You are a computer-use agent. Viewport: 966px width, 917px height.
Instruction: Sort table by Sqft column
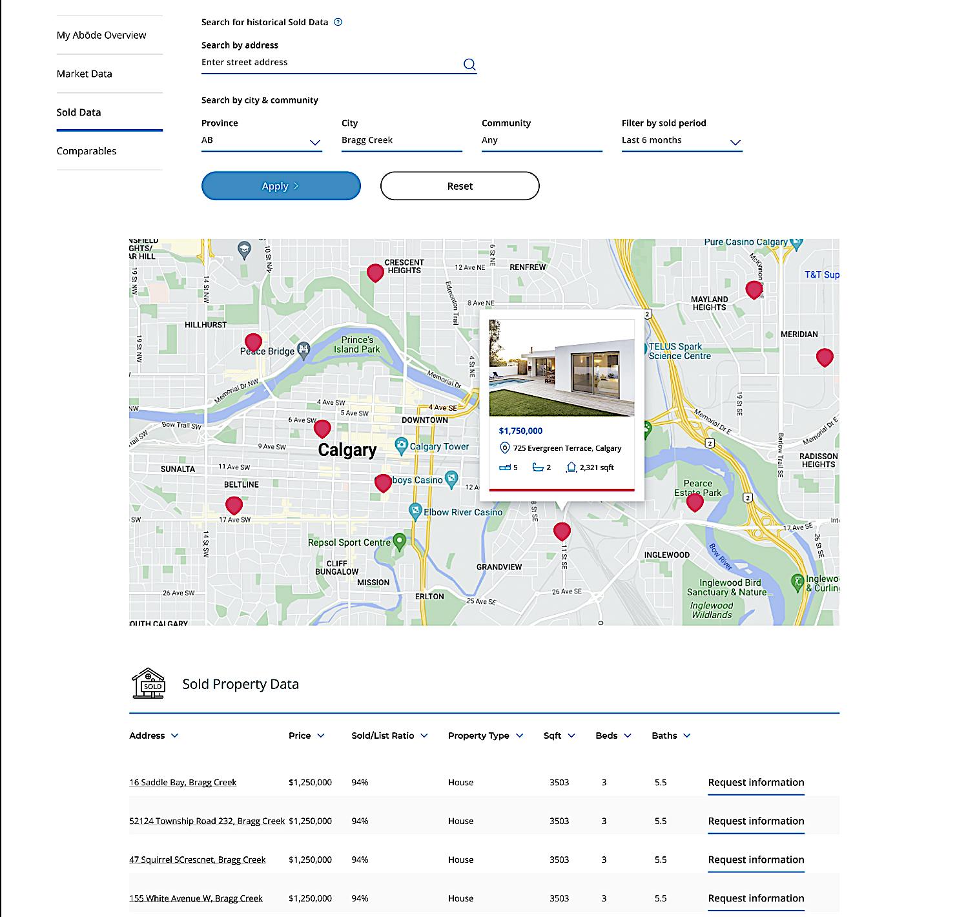tap(559, 736)
